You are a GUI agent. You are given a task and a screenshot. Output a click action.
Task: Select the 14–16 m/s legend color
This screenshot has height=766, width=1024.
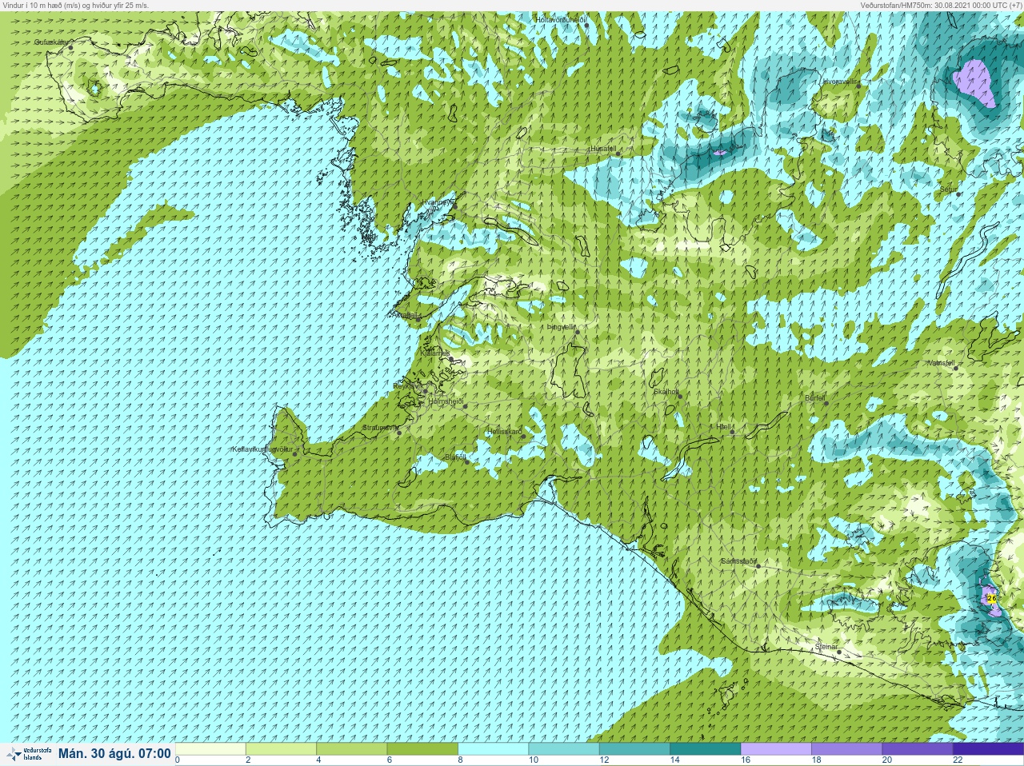pyautogui.click(x=705, y=749)
